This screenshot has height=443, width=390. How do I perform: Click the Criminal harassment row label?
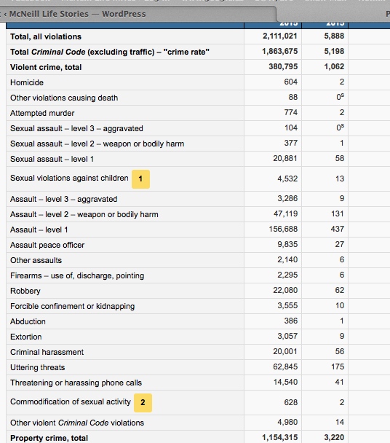[47, 352]
